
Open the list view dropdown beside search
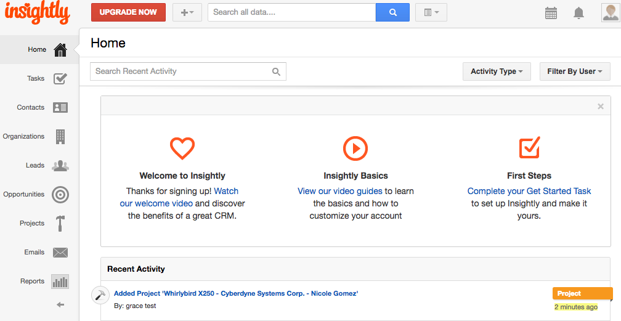[x=431, y=12]
